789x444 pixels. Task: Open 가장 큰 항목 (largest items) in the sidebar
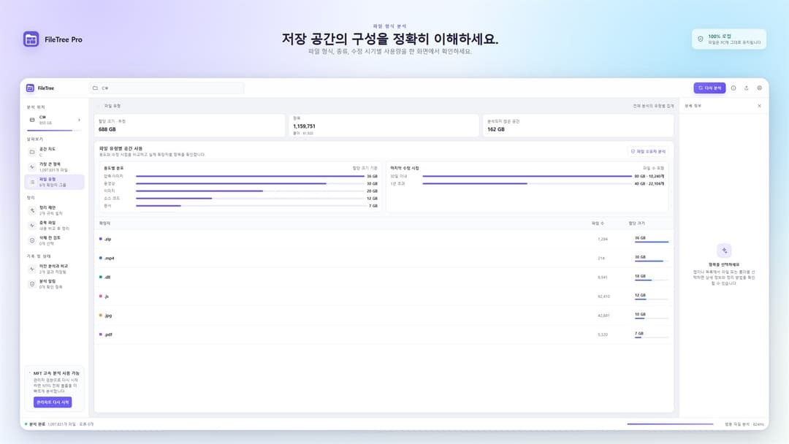pos(54,166)
